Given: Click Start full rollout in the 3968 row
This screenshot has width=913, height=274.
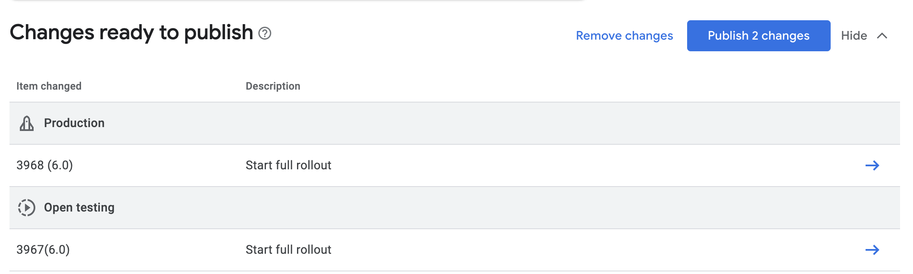Looking at the screenshot, I should (x=288, y=165).
